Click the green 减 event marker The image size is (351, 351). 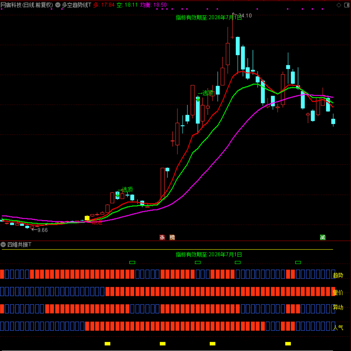(x=323, y=237)
